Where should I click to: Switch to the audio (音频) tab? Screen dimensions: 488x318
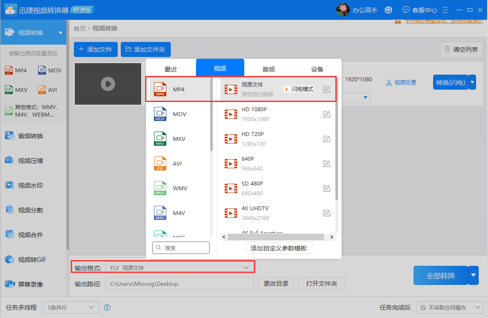pyautogui.click(x=269, y=69)
